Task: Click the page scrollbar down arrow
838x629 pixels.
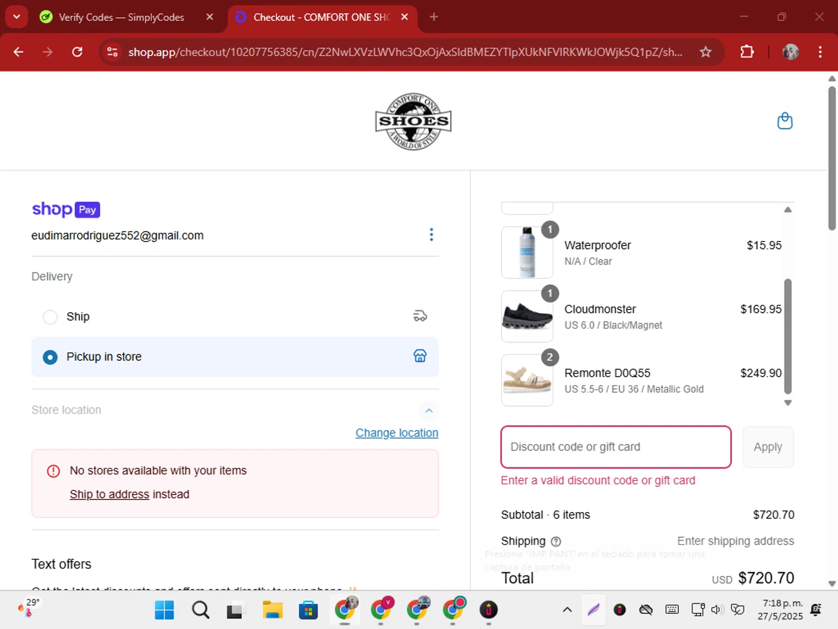Action: (832, 583)
